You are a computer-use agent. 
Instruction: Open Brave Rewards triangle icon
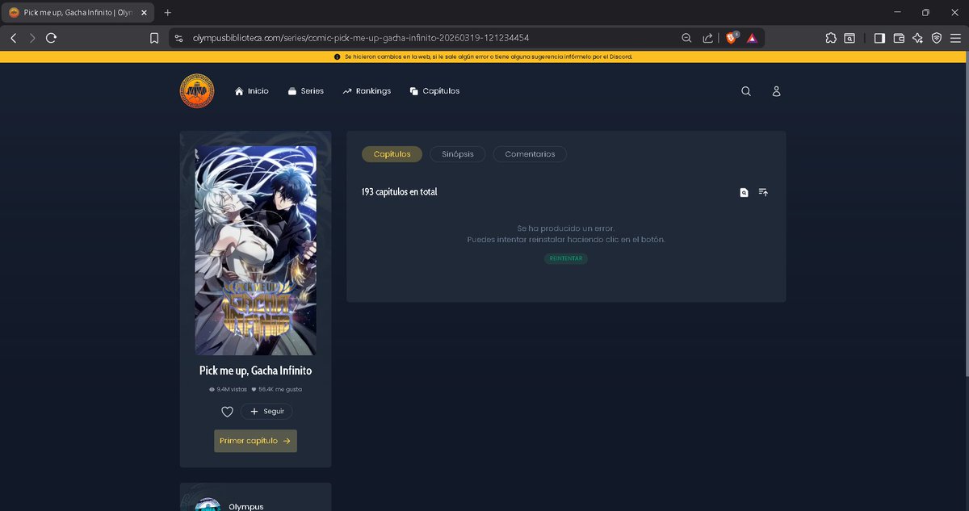[x=752, y=38]
